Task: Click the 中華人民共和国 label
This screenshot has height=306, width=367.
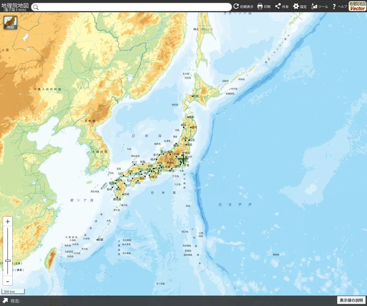Action: 47,89
